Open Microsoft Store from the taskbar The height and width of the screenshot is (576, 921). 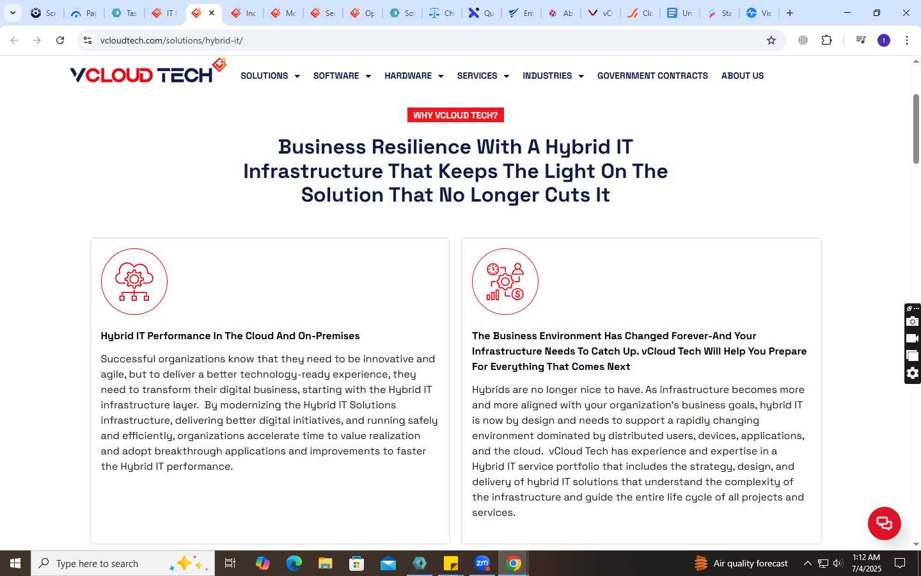(357, 563)
